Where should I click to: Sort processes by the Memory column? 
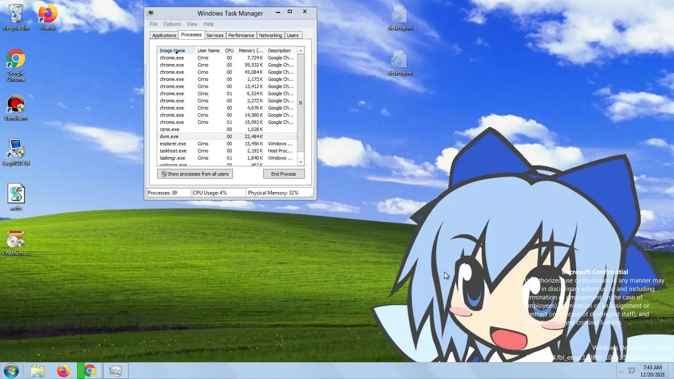click(251, 51)
